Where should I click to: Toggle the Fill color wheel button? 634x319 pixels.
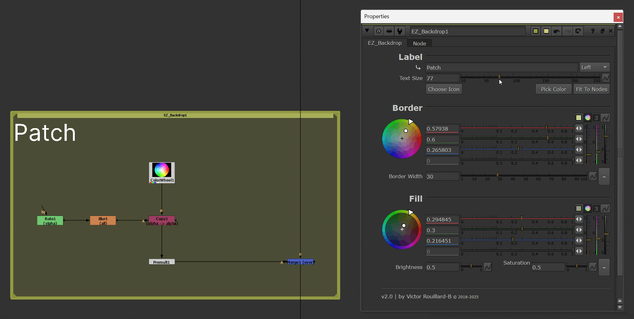[x=588, y=208]
